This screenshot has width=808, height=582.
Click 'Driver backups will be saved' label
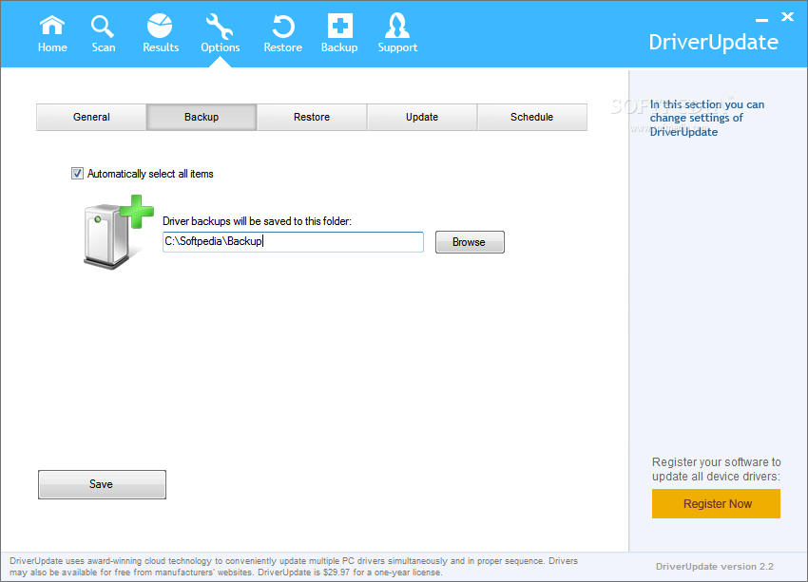click(x=257, y=221)
